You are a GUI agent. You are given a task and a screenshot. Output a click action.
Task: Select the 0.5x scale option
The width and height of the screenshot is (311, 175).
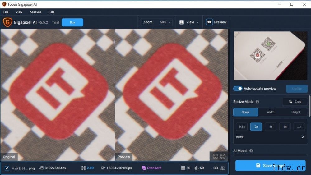(x=242, y=127)
